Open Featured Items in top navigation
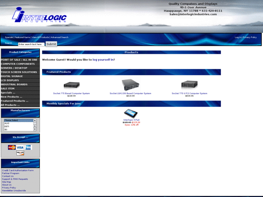Image resolution: width=263 pixels, height=197 pixels. [22, 37]
